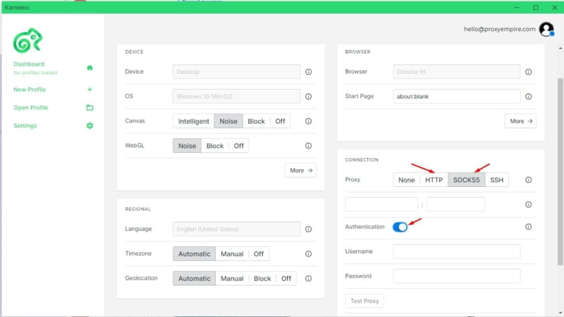The height and width of the screenshot is (317, 564).
Task: Open the user account avatar
Action: [x=546, y=29]
